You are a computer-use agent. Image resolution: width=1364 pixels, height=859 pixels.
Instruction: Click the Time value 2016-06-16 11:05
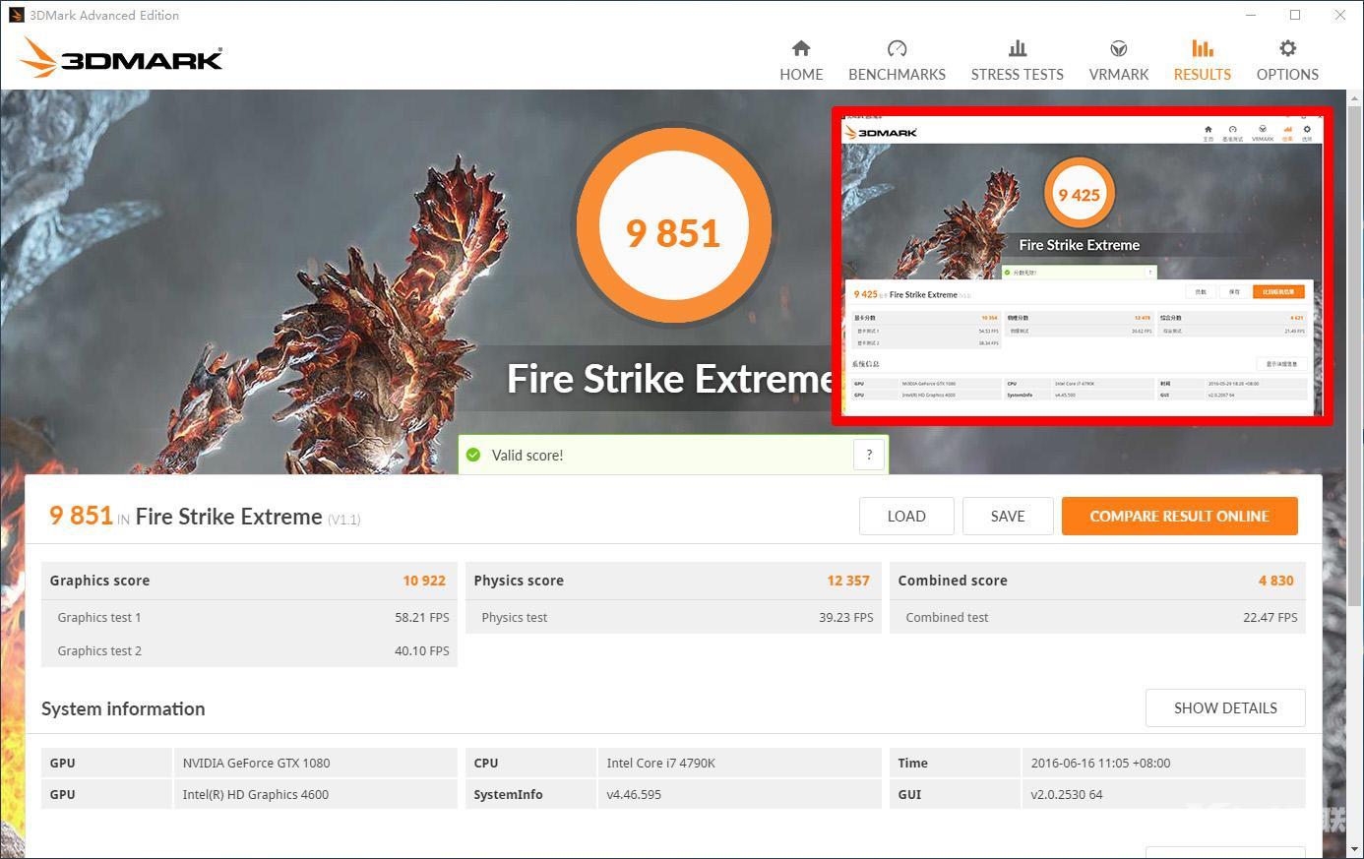(1100, 763)
